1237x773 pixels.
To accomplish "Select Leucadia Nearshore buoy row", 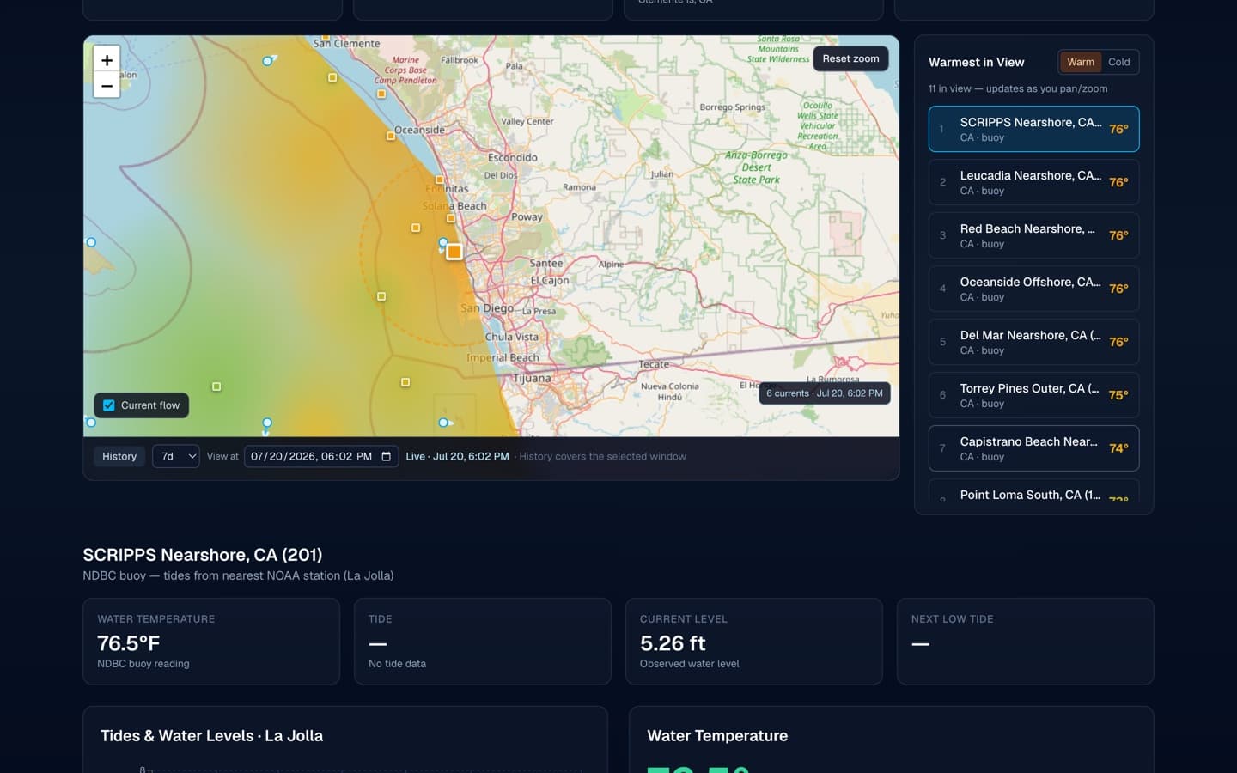I will tap(1033, 182).
